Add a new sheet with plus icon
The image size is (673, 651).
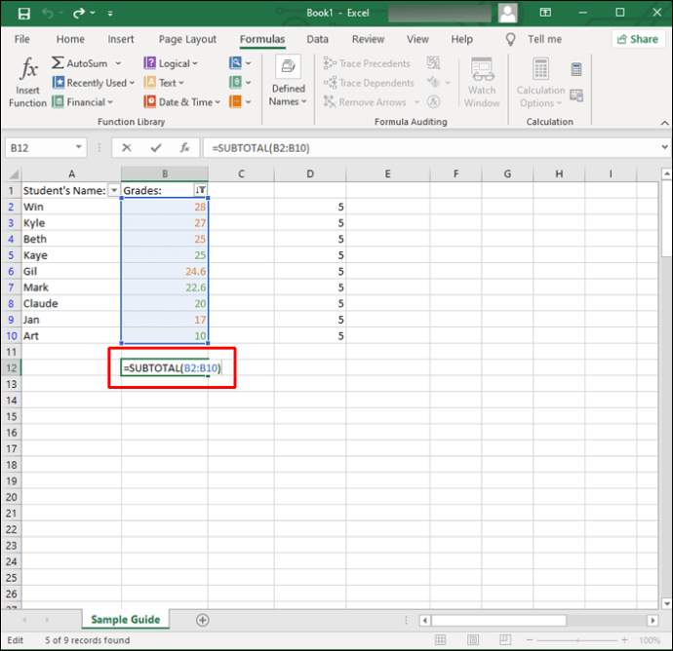tap(202, 619)
